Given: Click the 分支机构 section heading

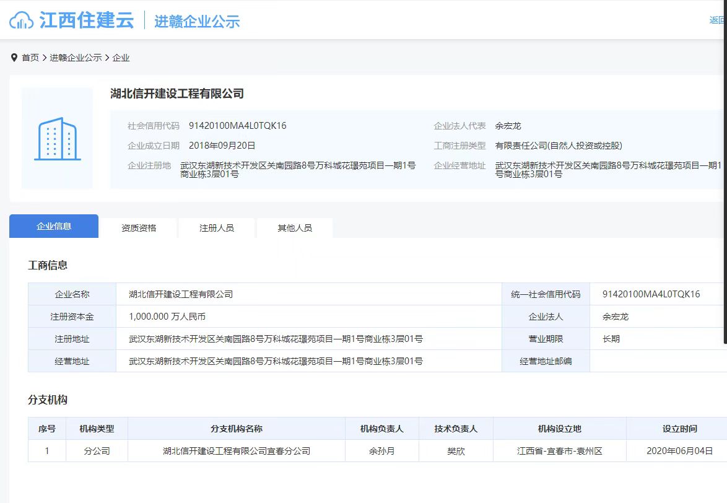Looking at the screenshot, I should click(48, 400).
